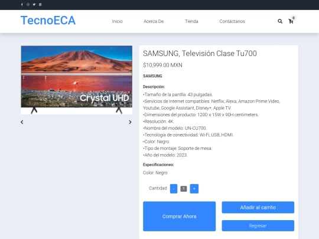Open the Twitter social icon
The image size is (319, 239).
point(34,5)
